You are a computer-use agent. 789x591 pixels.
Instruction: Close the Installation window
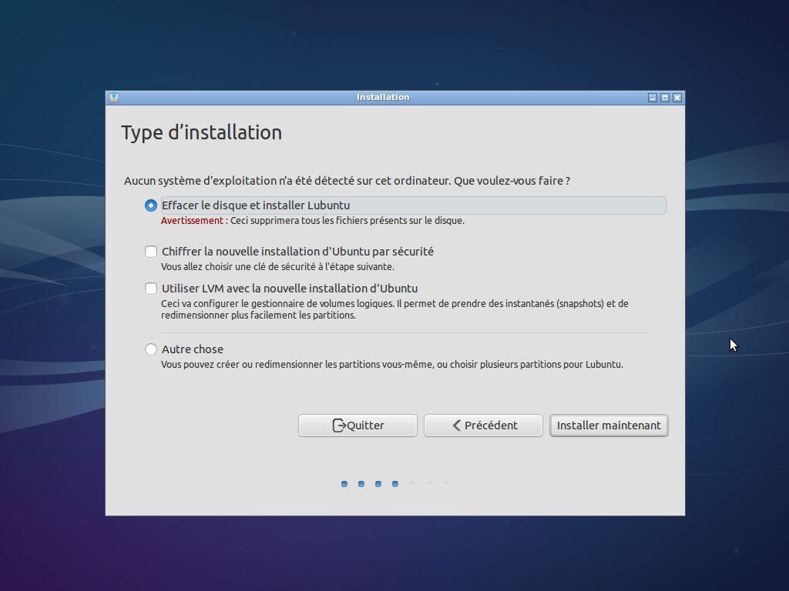pos(677,98)
